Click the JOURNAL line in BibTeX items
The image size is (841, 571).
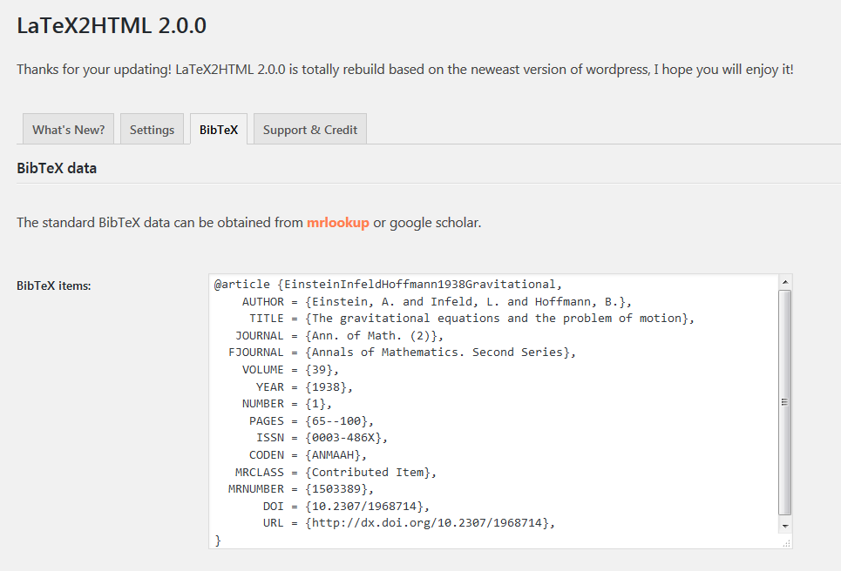click(339, 335)
